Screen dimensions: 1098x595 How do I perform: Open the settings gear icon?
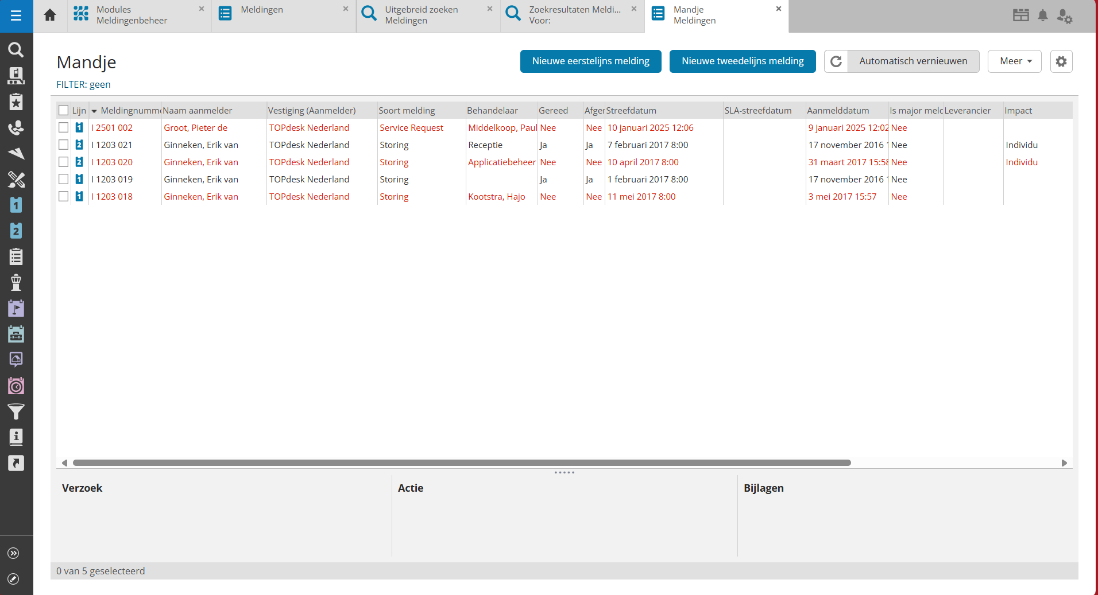(1061, 61)
